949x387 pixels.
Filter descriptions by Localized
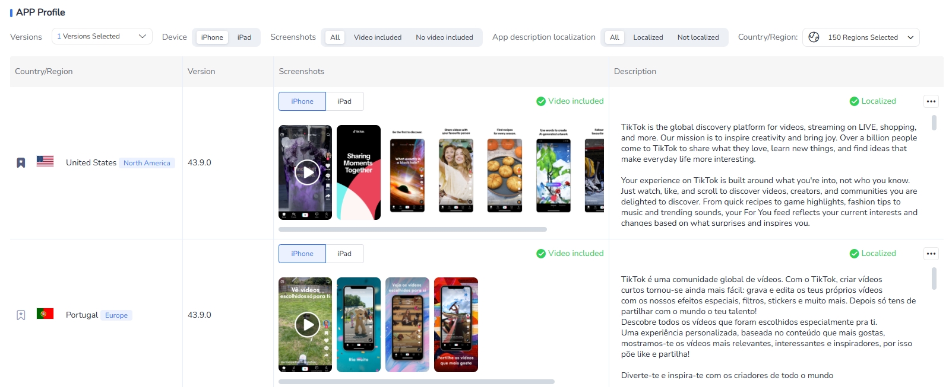[648, 37]
